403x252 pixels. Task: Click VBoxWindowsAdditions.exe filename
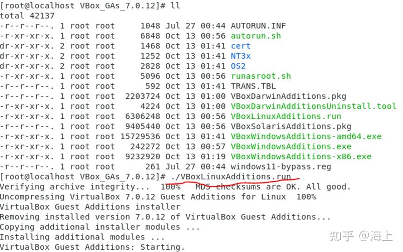tap(291, 146)
